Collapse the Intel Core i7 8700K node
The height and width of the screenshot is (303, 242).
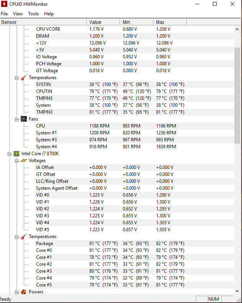(x=10, y=154)
